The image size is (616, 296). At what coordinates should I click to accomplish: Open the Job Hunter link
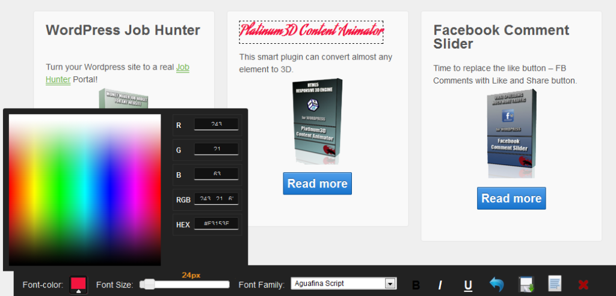click(x=117, y=73)
